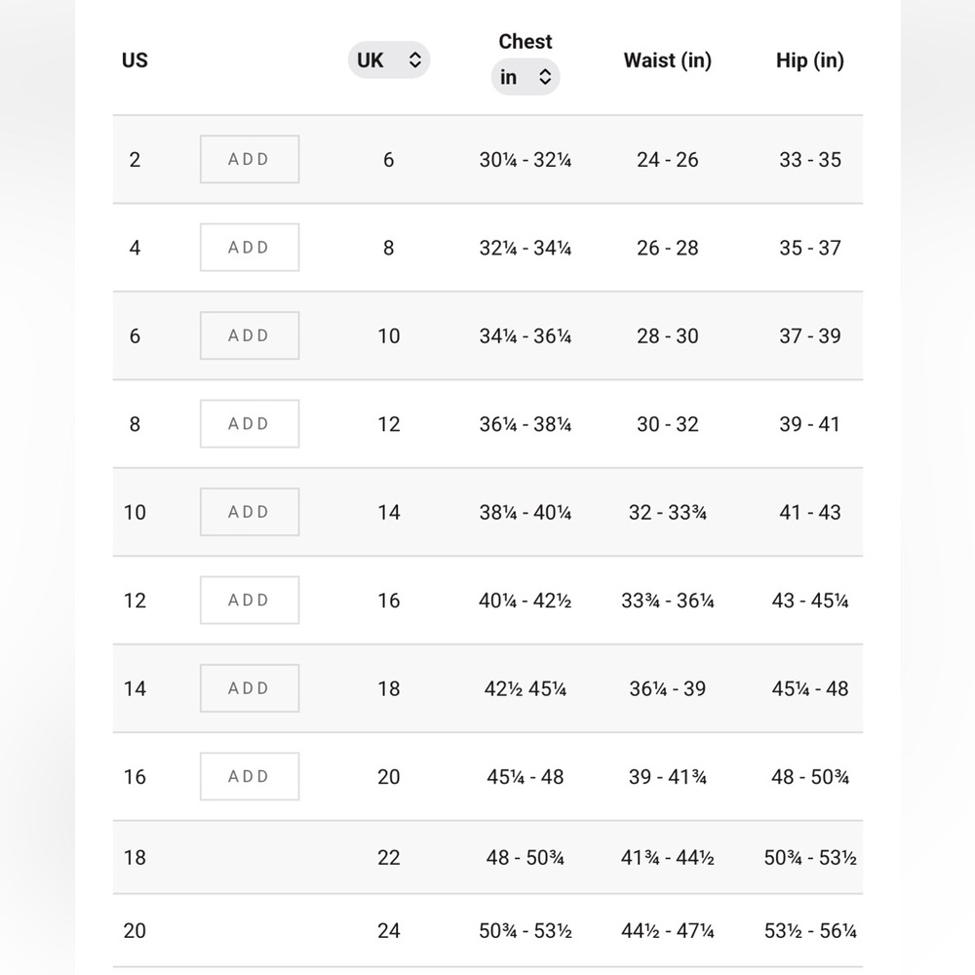Add US size 12
The width and height of the screenshot is (975, 975).
pos(250,601)
